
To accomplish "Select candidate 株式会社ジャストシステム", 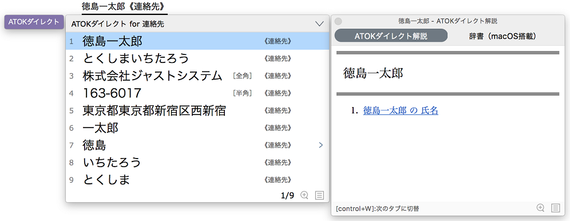I will point(197,76).
